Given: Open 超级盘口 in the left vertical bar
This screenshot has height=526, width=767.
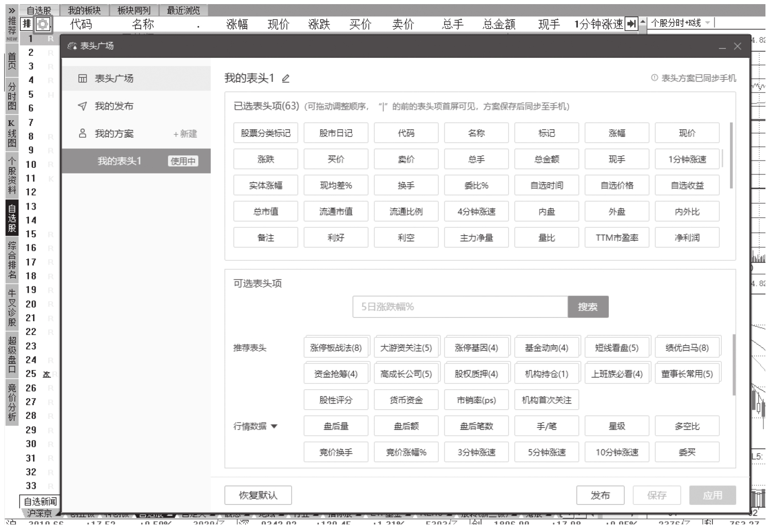Looking at the screenshot, I should tap(12, 355).
